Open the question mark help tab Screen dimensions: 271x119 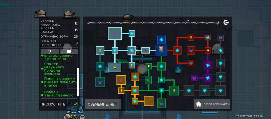coord(50,52)
